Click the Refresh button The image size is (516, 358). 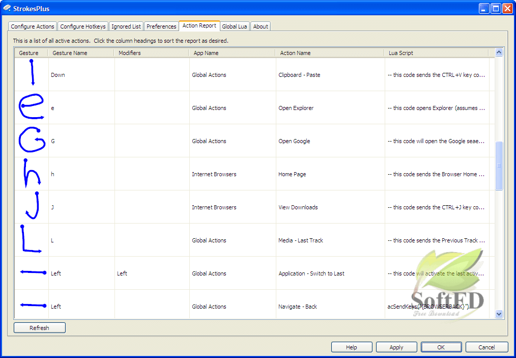pos(40,328)
